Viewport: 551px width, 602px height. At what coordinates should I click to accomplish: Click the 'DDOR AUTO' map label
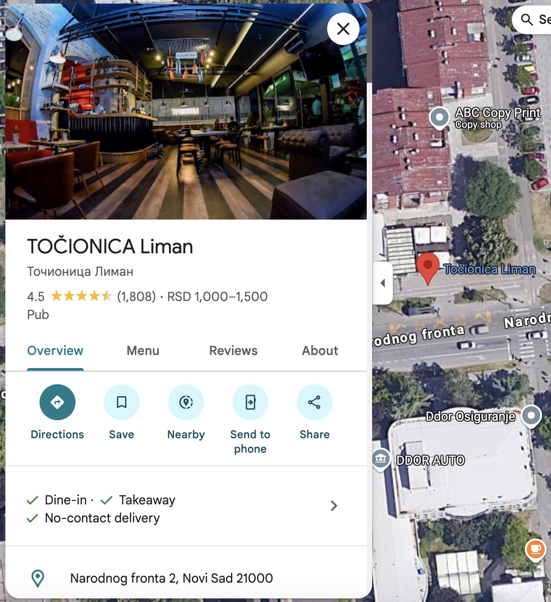coord(431,460)
